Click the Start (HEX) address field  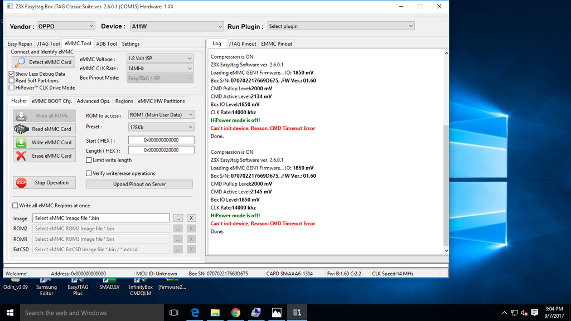click(x=161, y=140)
